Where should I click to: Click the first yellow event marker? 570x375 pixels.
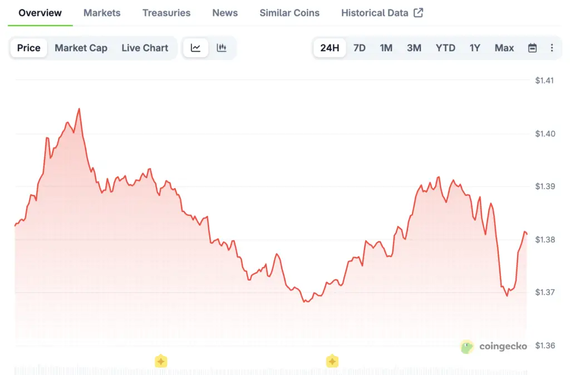161,361
